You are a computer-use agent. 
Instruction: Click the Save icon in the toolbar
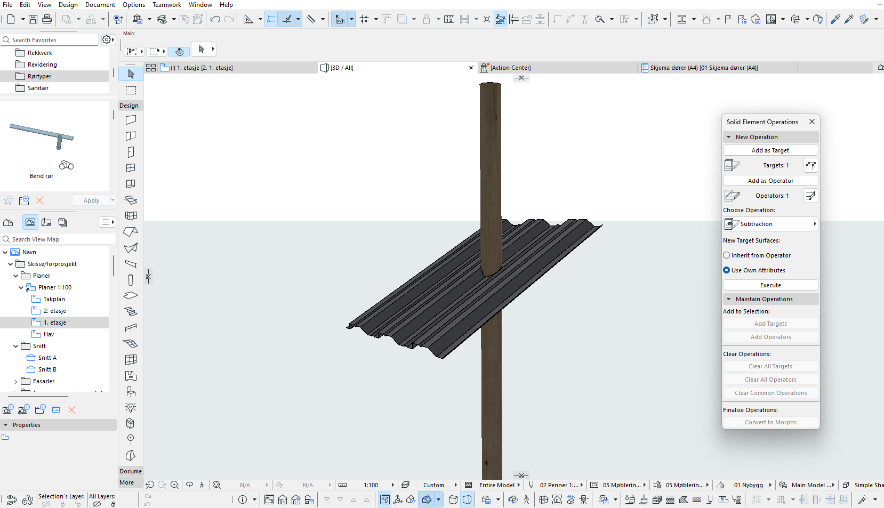point(33,19)
